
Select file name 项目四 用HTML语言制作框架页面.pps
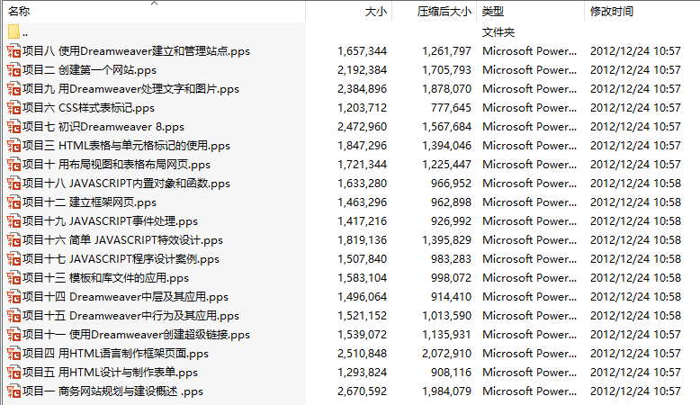point(116,354)
